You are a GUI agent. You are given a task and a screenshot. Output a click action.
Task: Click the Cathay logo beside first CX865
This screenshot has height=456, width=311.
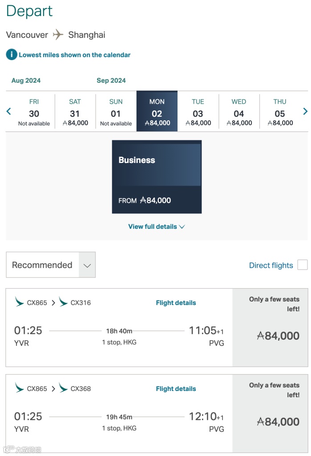click(20, 302)
